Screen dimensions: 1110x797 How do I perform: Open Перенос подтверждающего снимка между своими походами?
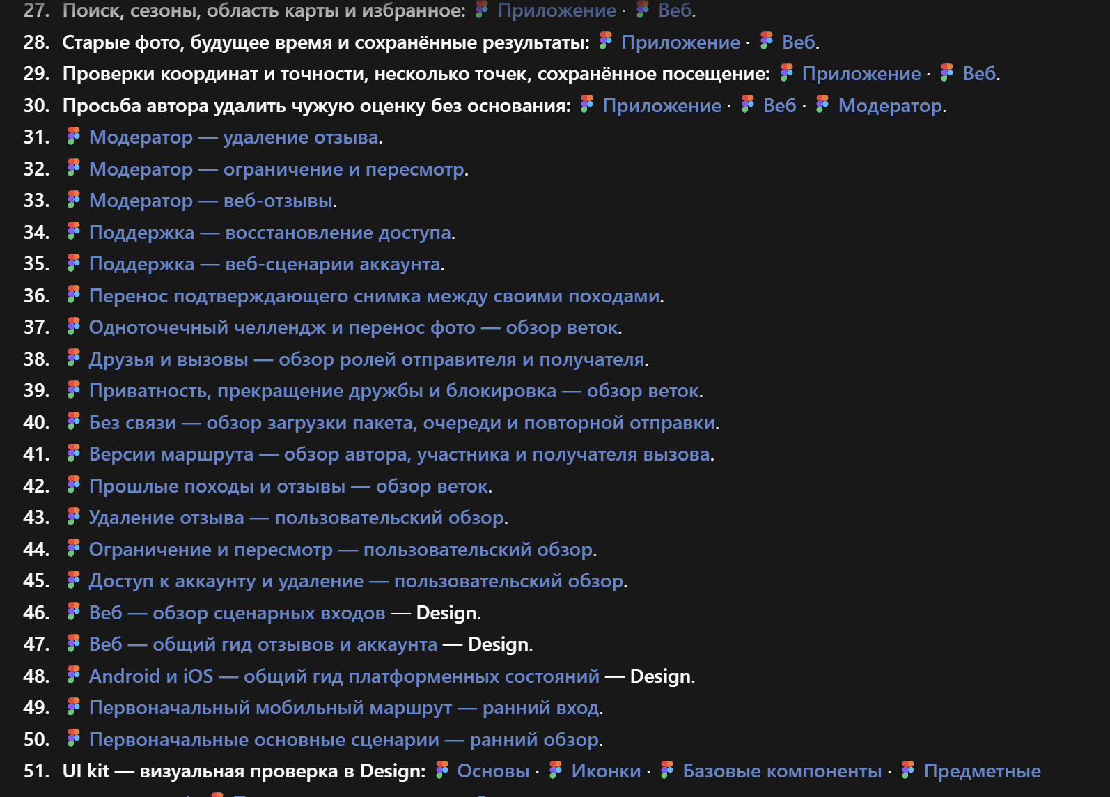pyautogui.click(x=375, y=296)
